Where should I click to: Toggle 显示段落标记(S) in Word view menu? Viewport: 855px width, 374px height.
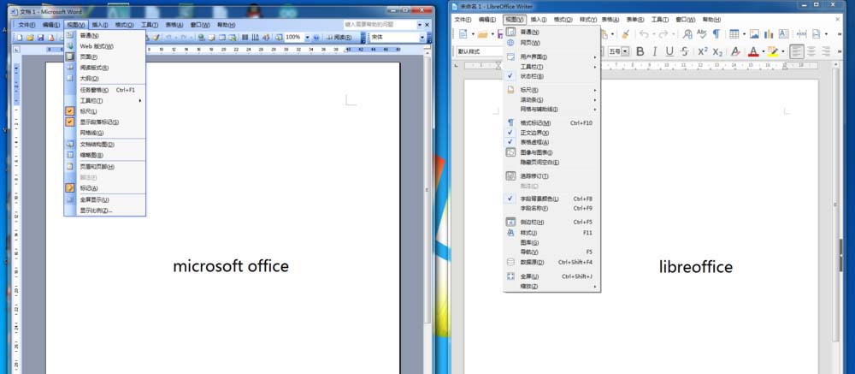(x=104, y=122)
